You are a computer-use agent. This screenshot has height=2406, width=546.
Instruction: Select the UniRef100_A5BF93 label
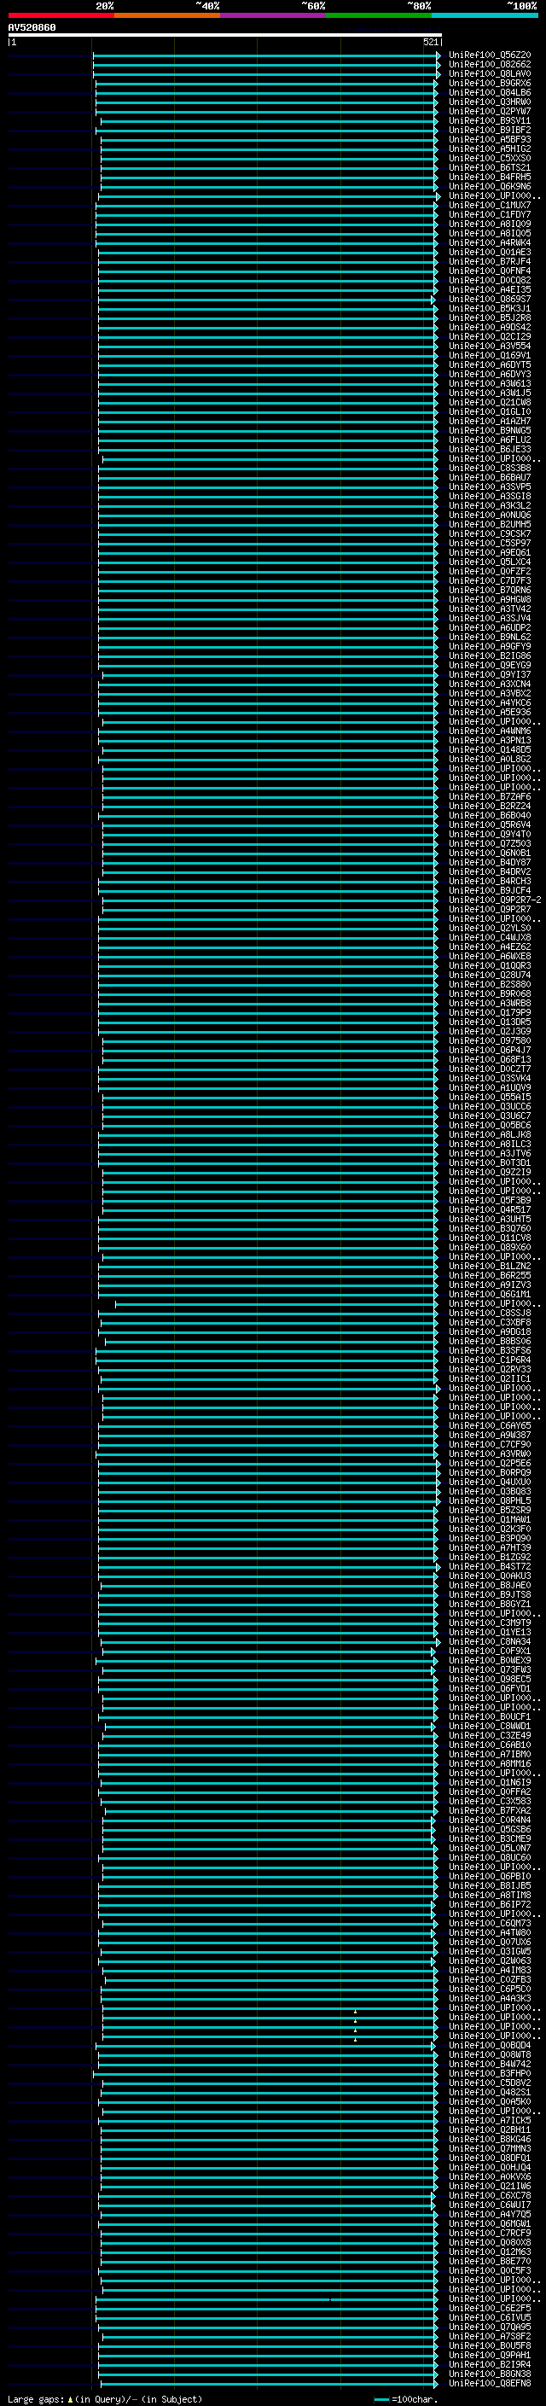(490, 139)
